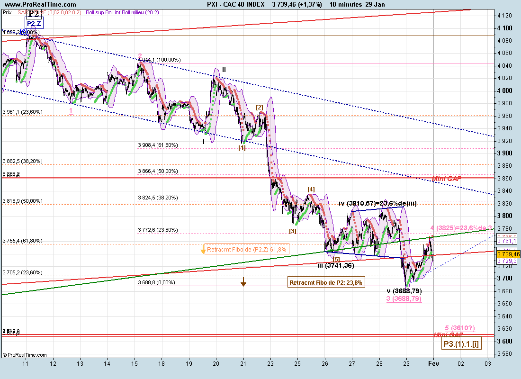Click the Fev date on time axis

pyautogui.click(x=433, y=364)
